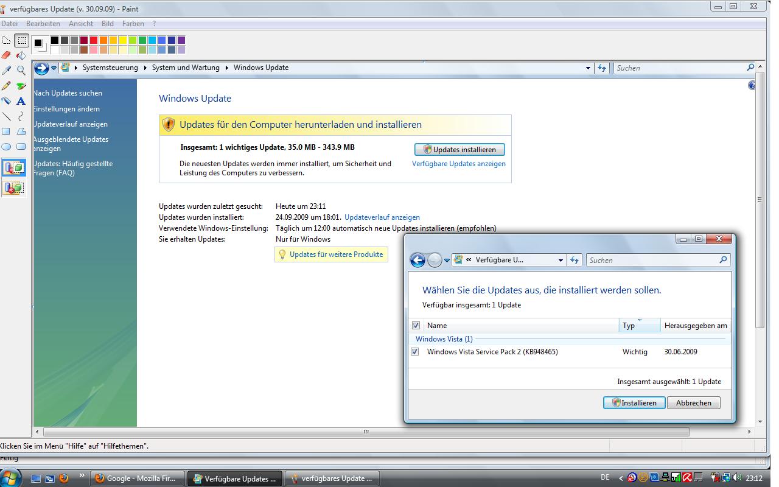Choose the opaque selection option in toolbox
This screenshot has height=487, width=779.
click(13, 167)
